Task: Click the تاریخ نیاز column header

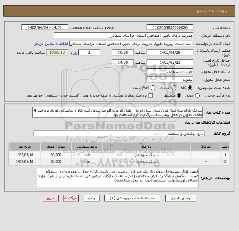Action: pos(24,147)
